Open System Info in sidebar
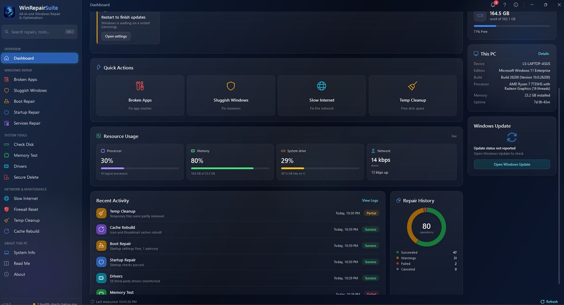This screenshot has width=564, height=305. (39, 252)
